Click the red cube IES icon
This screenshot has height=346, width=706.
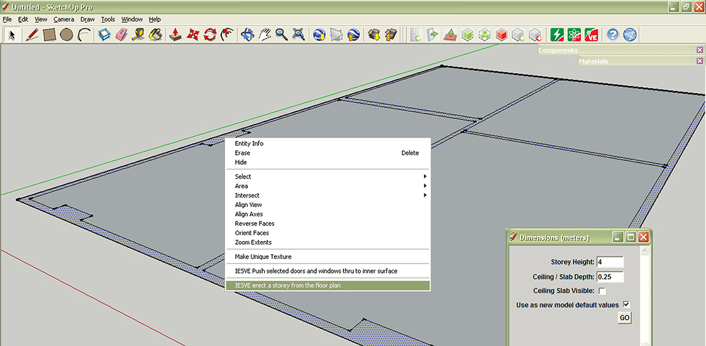[x=501, y=35]
